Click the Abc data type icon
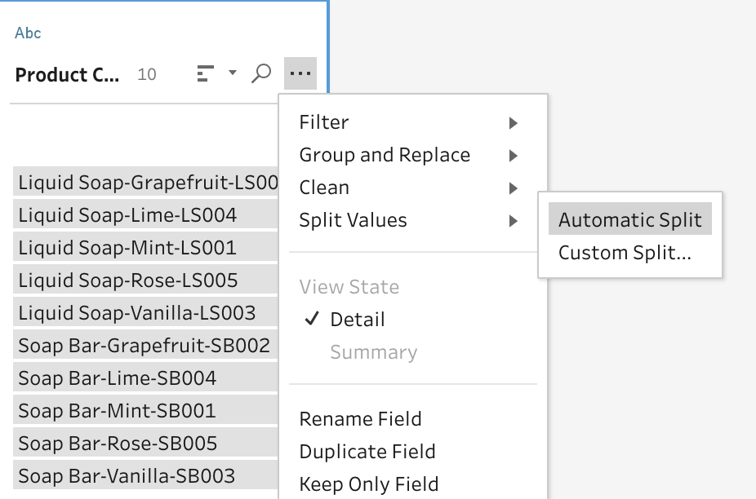 (25, 33)
